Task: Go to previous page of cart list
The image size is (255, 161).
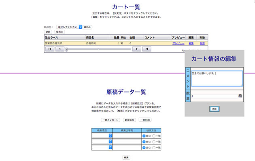Action: point(60,49)
